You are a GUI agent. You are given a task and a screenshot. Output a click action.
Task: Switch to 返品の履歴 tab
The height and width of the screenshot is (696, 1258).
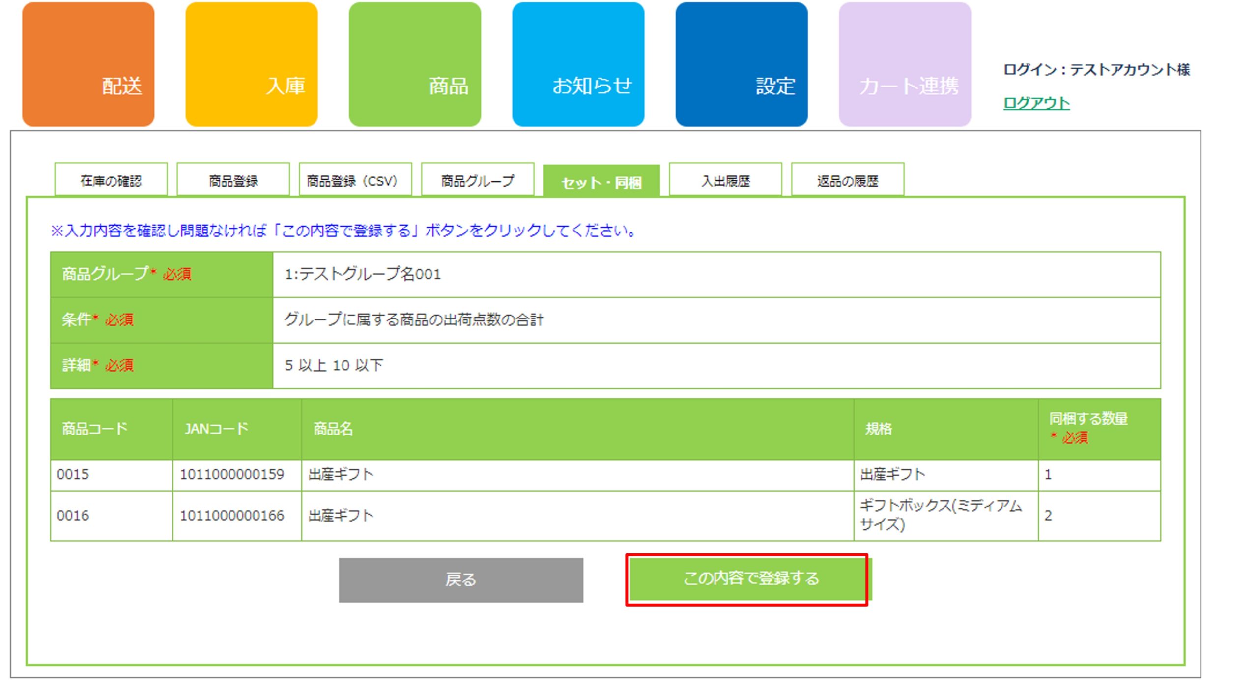point(847,180)
